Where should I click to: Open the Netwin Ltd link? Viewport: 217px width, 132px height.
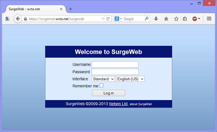point(118,104)
